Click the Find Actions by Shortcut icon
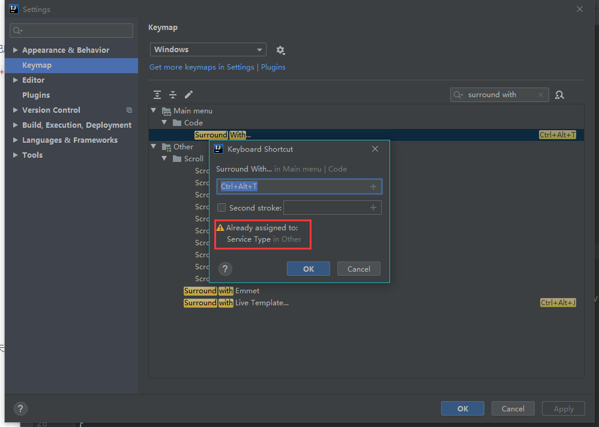This screenshot has width=599, height=427. pyautogui.click(x=559, y=95)
